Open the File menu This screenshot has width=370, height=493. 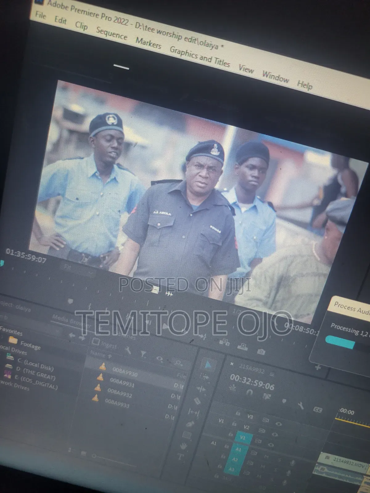(41, 15)
